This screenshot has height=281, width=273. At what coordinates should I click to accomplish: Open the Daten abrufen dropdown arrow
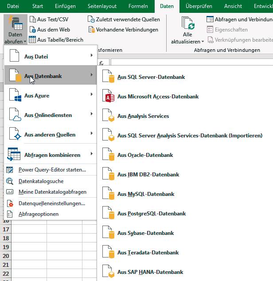click(25, 42)
